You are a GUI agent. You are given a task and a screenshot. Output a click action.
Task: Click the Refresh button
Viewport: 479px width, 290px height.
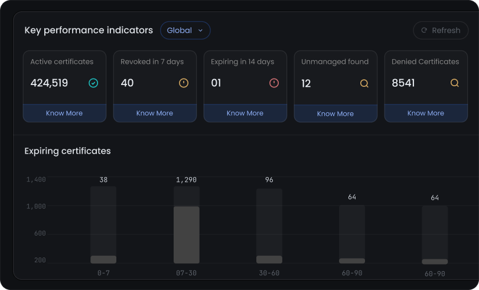441,30
